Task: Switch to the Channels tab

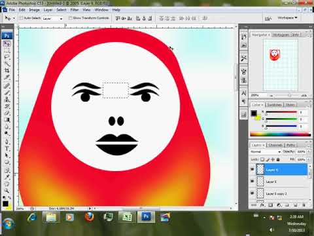Action: (x=275, y=145)
